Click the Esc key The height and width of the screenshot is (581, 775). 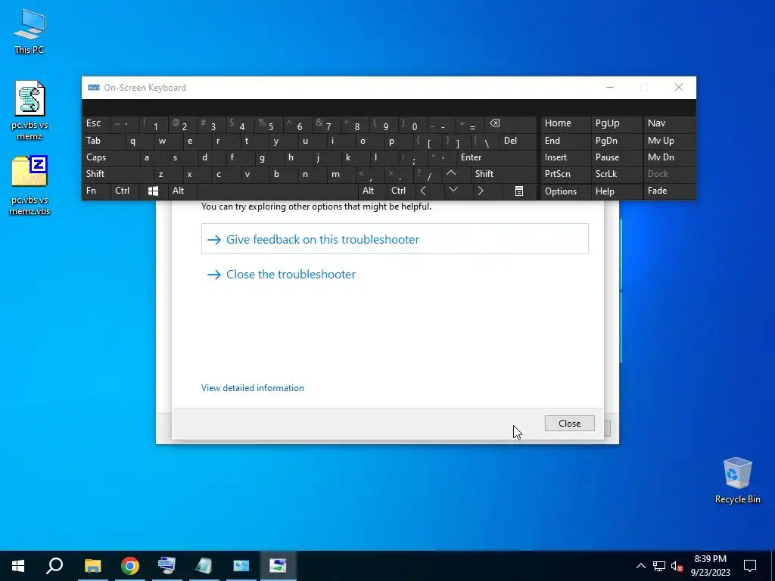click(96, 123)
